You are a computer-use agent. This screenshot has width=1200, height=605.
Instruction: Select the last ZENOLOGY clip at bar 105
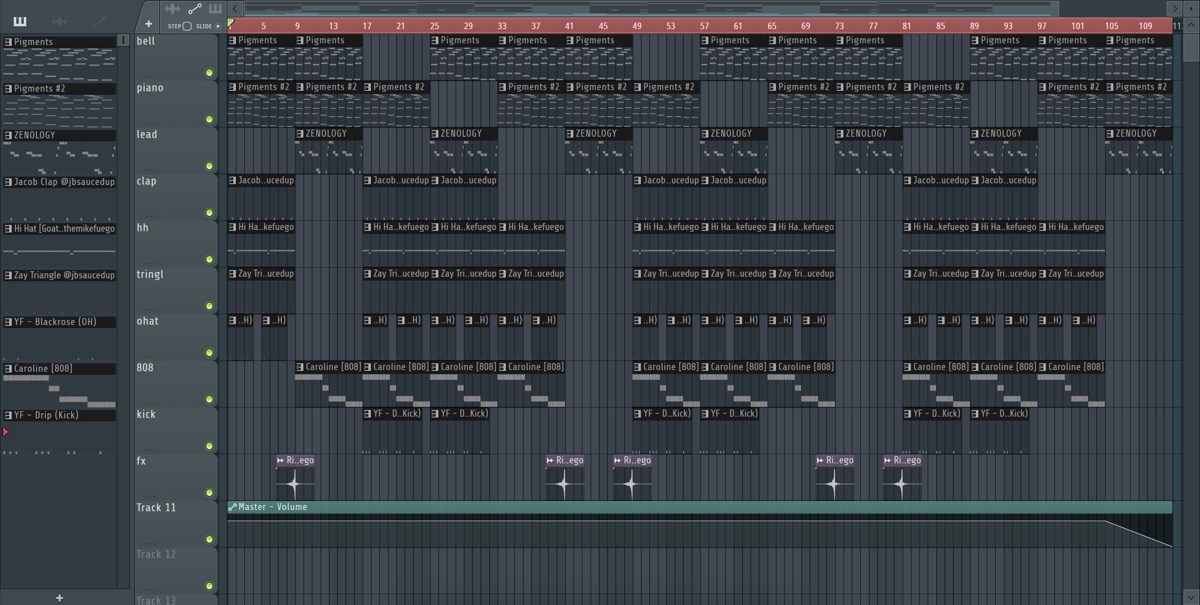click(x=1139, y=150)
